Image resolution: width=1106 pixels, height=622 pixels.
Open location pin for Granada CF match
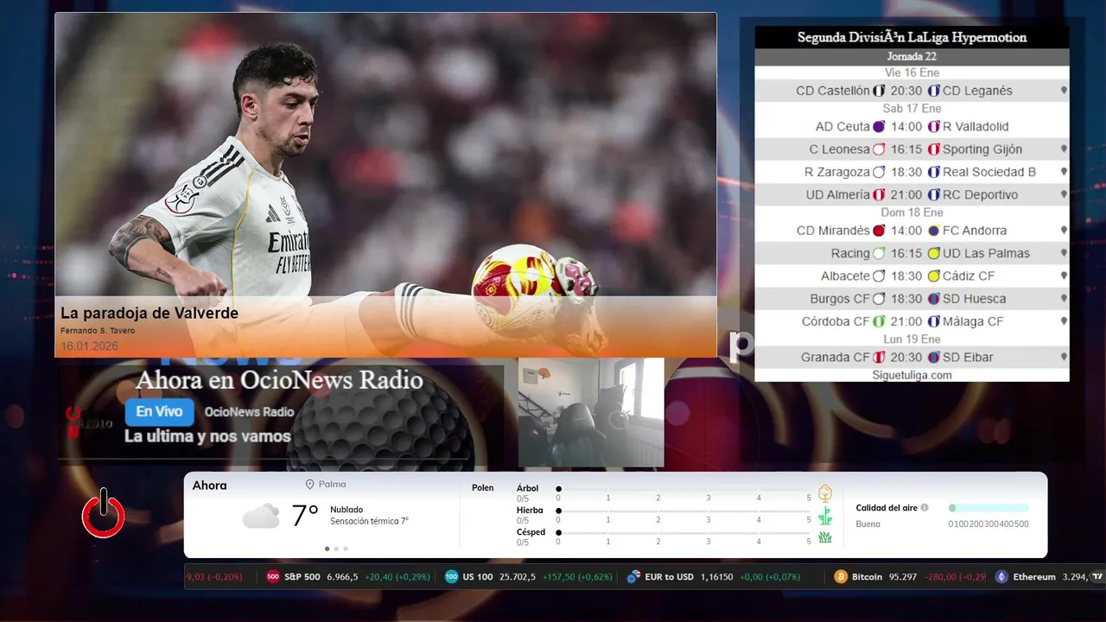point(1064,357)
